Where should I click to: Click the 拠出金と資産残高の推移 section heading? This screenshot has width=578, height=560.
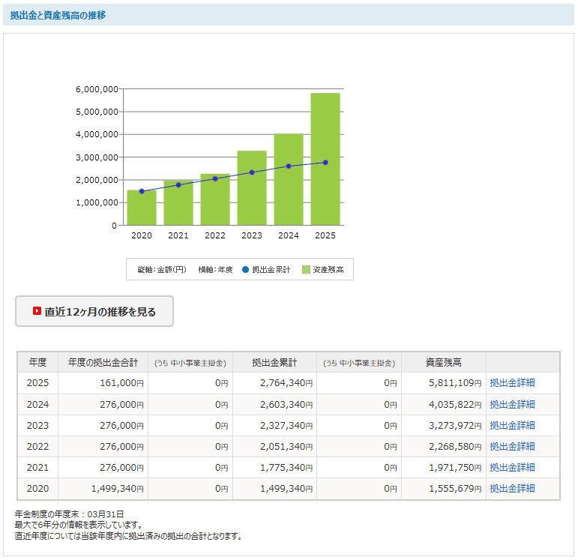58,15
